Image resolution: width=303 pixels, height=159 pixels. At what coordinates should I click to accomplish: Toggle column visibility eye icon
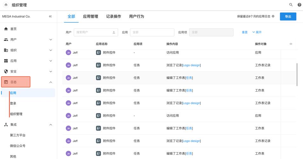click(291, 44)
